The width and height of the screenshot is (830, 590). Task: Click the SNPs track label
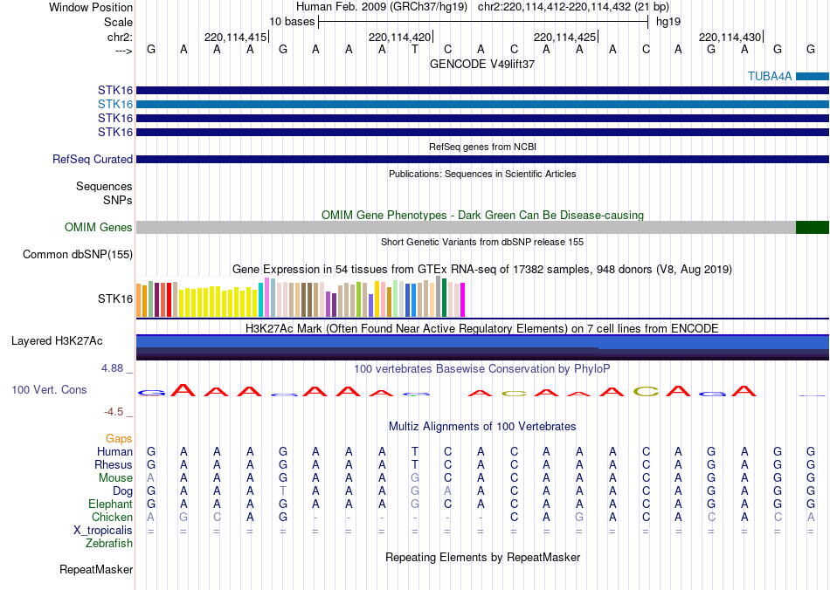pyautogui.click(x=118, y=200)
